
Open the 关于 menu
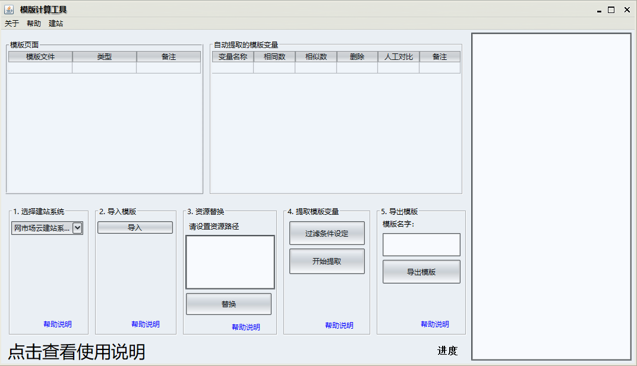click(12, 24)
